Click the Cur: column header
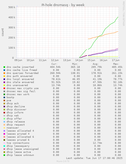Image resolution: width=126 pixels, height=164 pixels. (55, 64)
